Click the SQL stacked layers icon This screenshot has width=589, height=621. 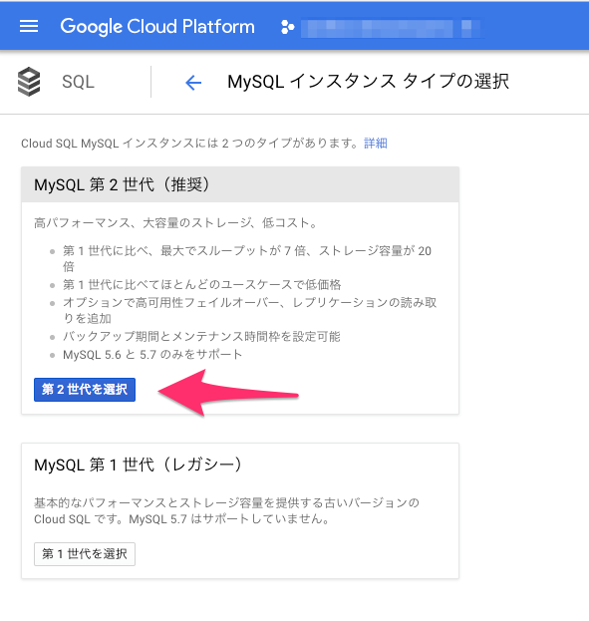point(29,82)
